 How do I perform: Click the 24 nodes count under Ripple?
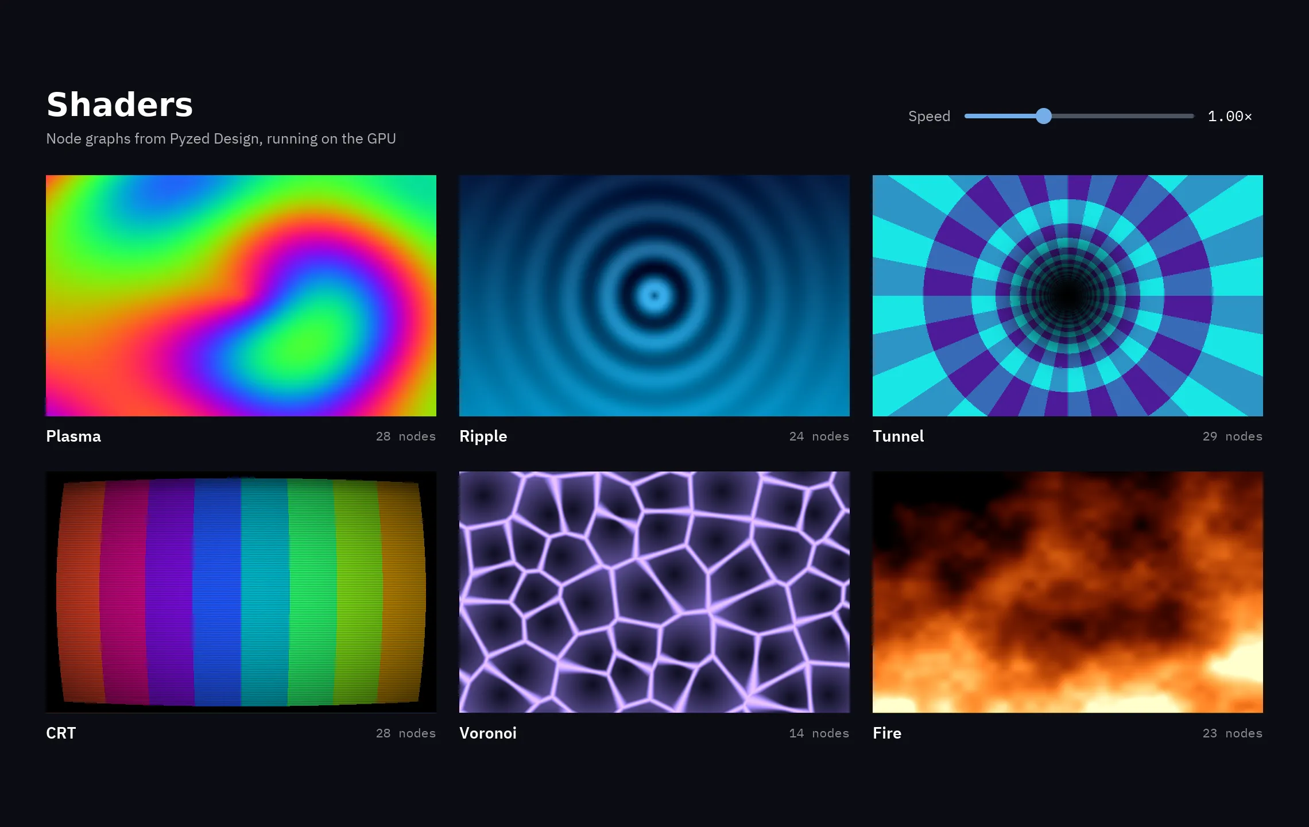coord(819,436)
